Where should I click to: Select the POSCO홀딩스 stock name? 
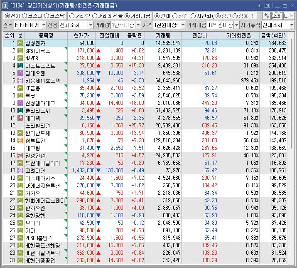(x=39, y=238)
